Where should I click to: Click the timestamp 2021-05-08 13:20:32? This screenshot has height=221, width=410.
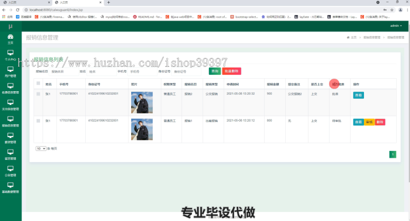(x=241, y=93)
